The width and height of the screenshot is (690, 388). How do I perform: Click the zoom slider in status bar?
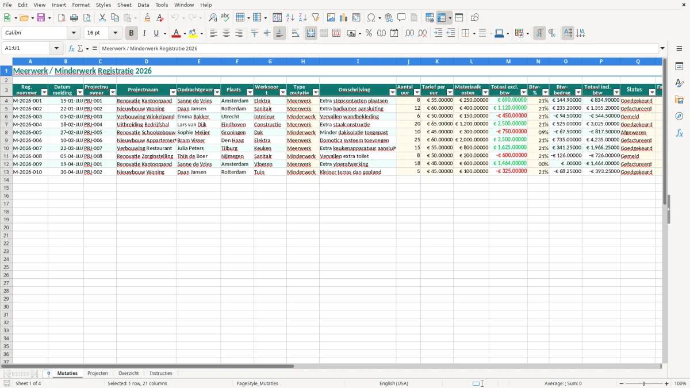pyautogui.click(x=643, y=383)
